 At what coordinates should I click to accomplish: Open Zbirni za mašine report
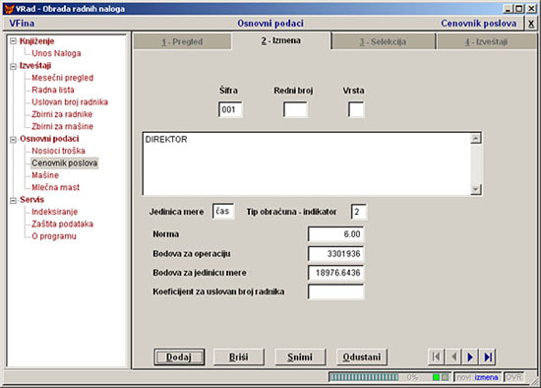click(x=62, y=126)
